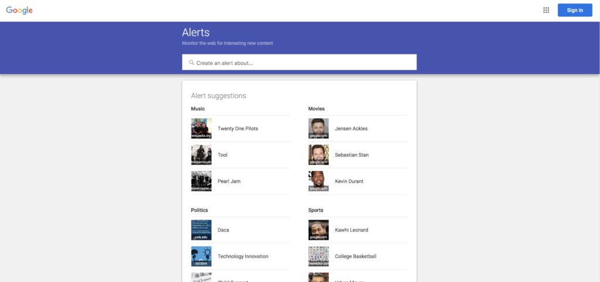Select the Jensen Ackles suggestion
The width and height of the screenshot is (600, 282).
[x=358, y=129]
